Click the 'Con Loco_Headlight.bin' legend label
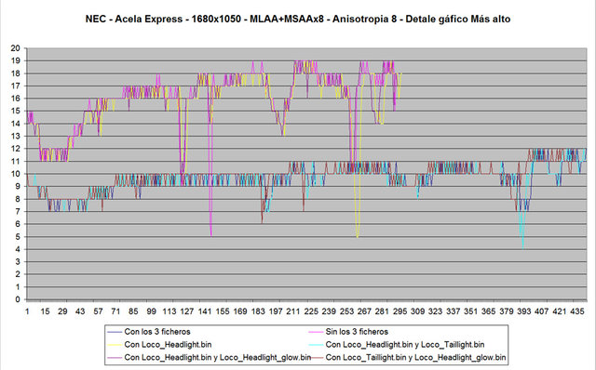The width and height of the screenshot is (596, 370). (168, 345)
